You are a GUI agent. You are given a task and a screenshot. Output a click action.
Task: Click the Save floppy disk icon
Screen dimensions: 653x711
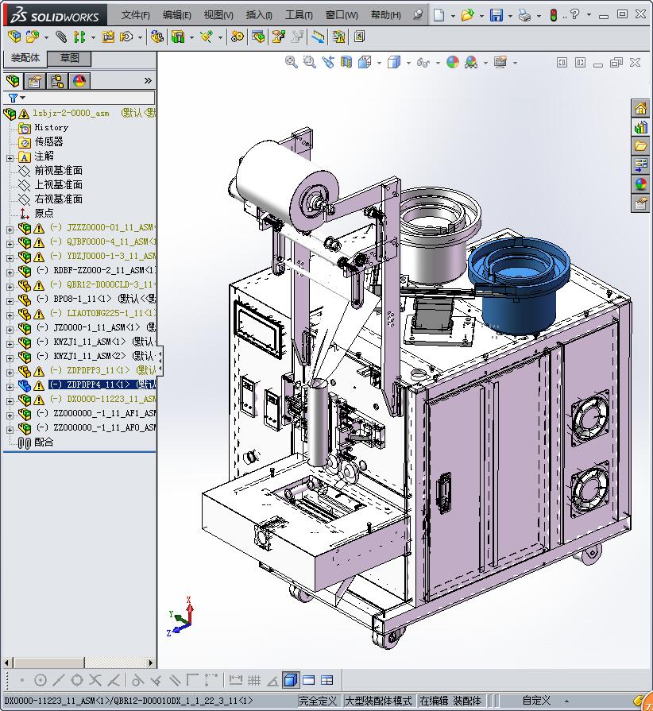[497, 15]
